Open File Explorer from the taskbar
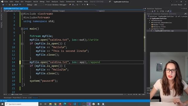The width and height of the screenshot is (188, 106). (x=50, y=104)
